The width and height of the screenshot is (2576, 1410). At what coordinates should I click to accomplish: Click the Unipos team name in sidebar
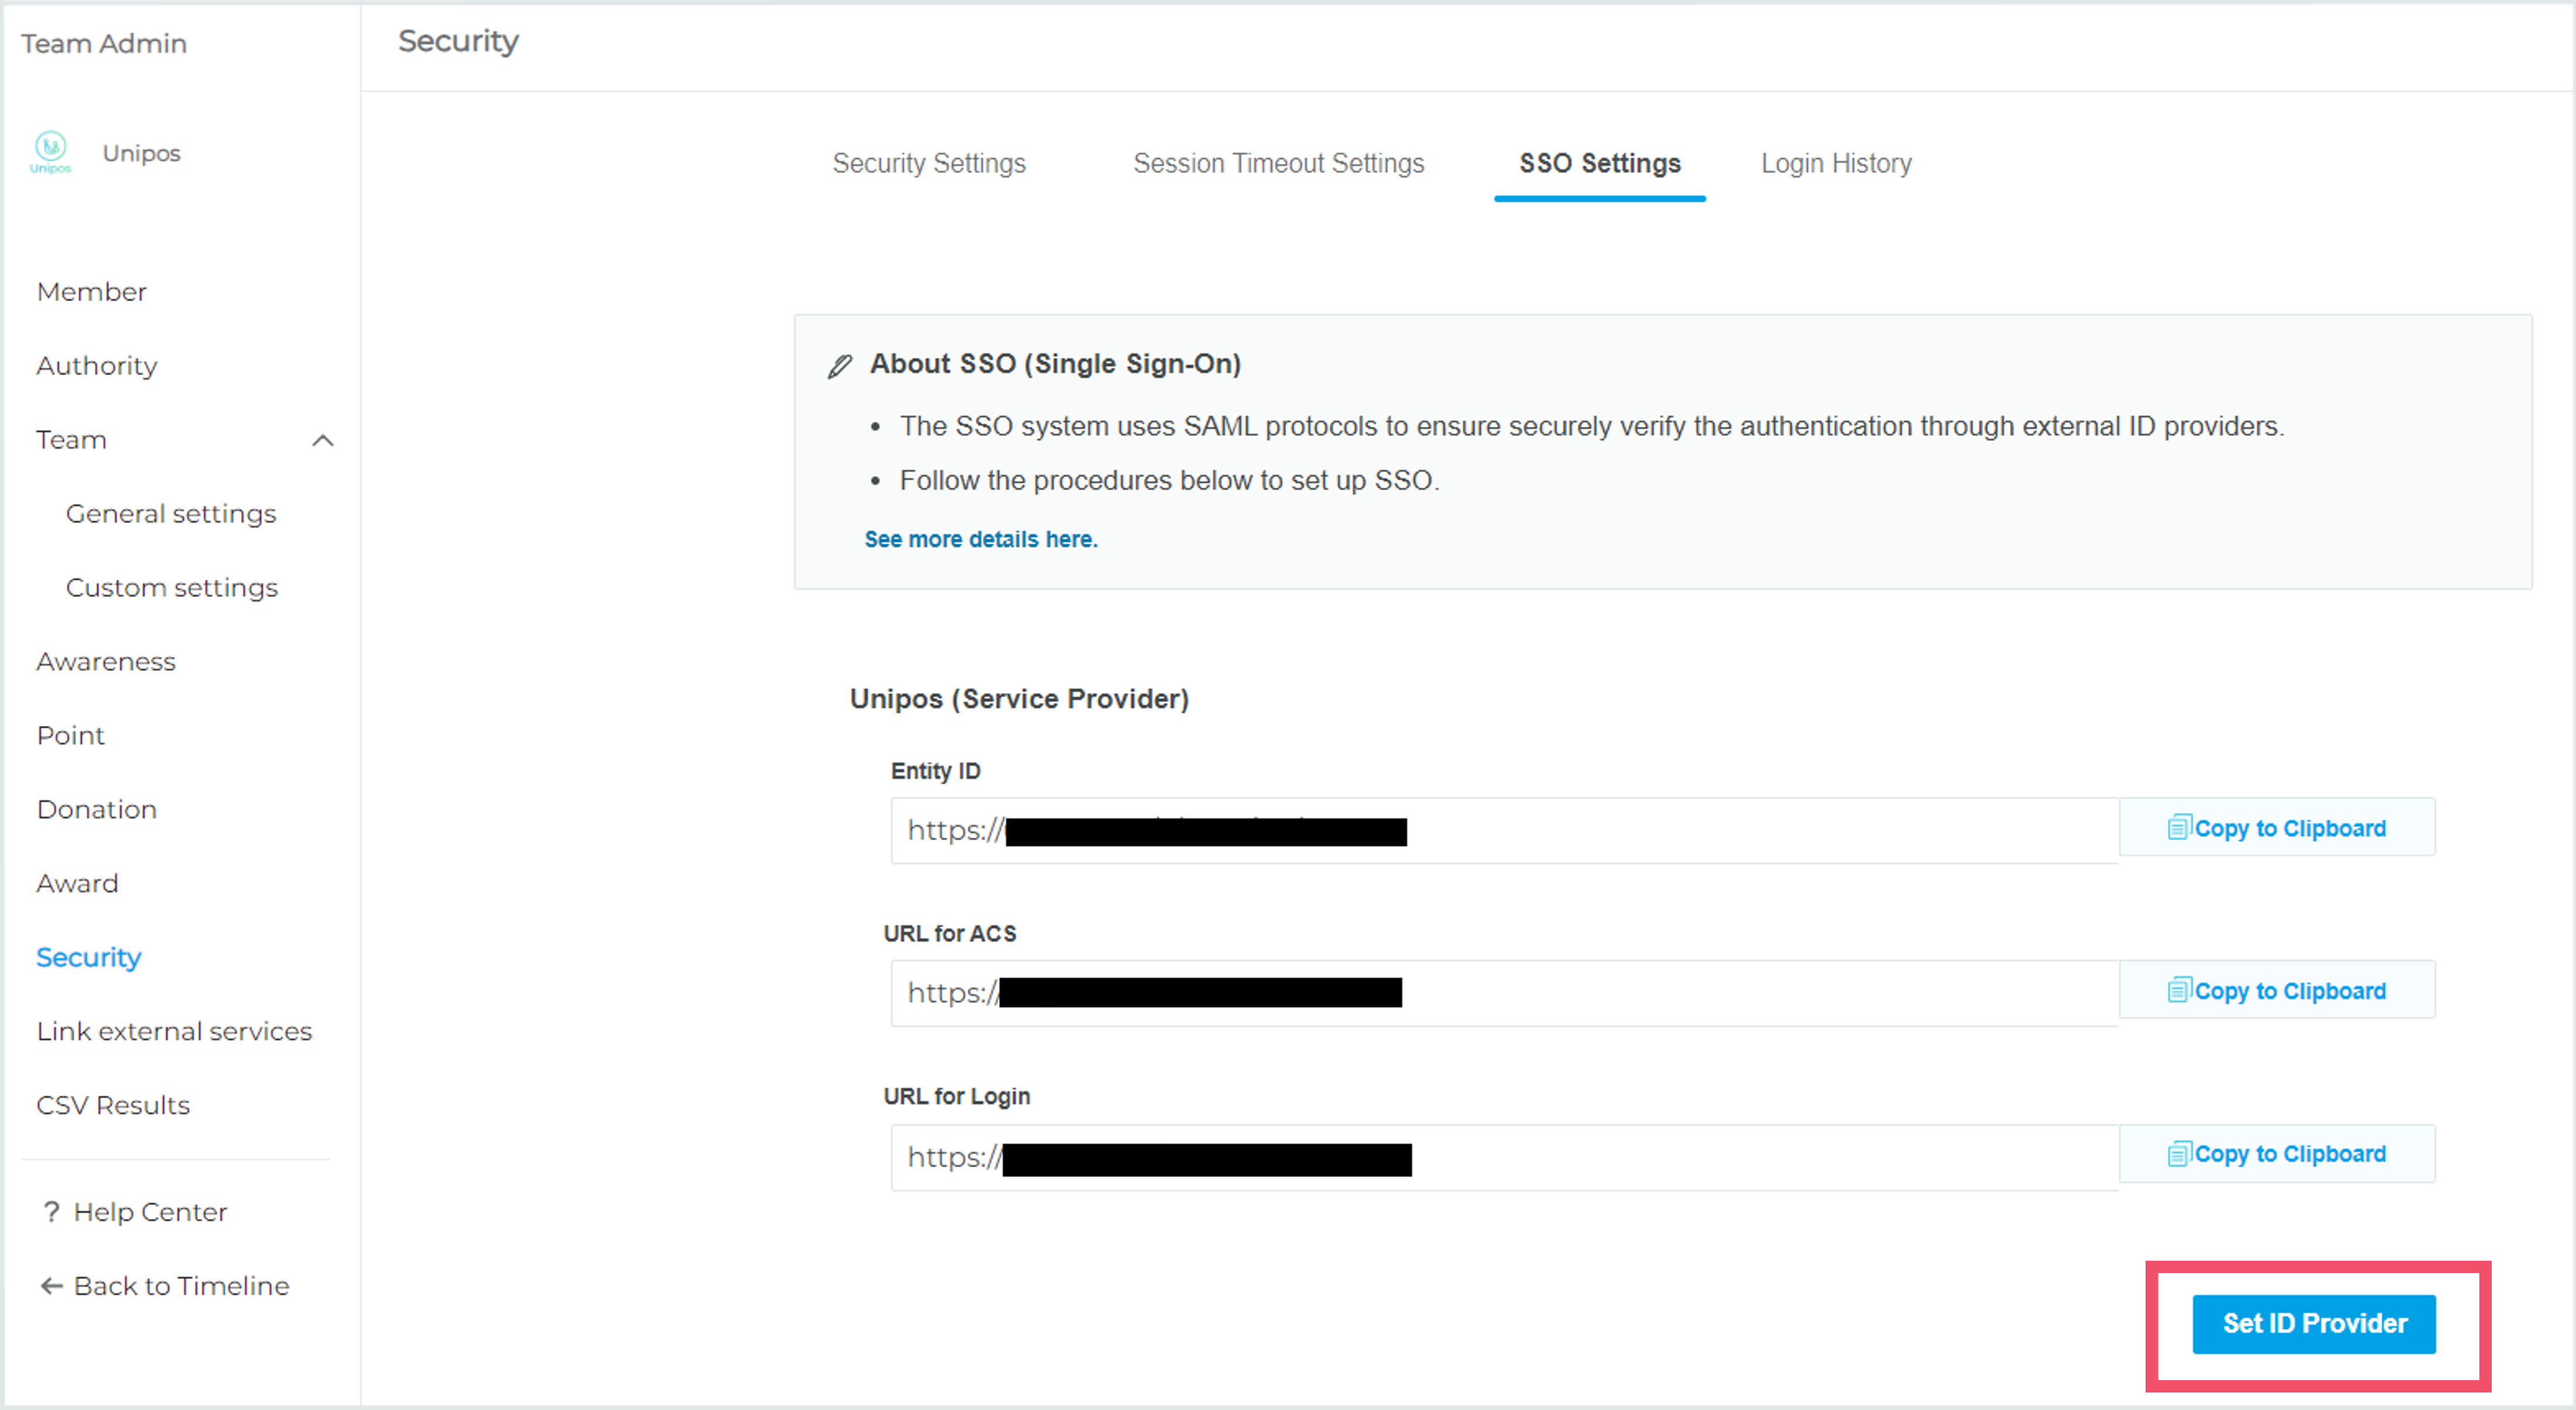(141, 153)
